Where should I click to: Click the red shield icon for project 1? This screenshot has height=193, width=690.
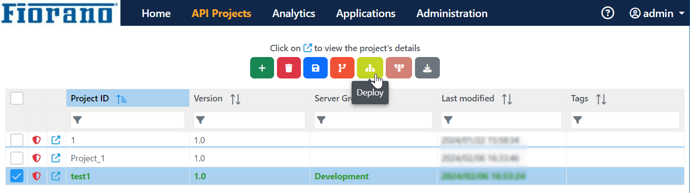click(x=37, y=140)
